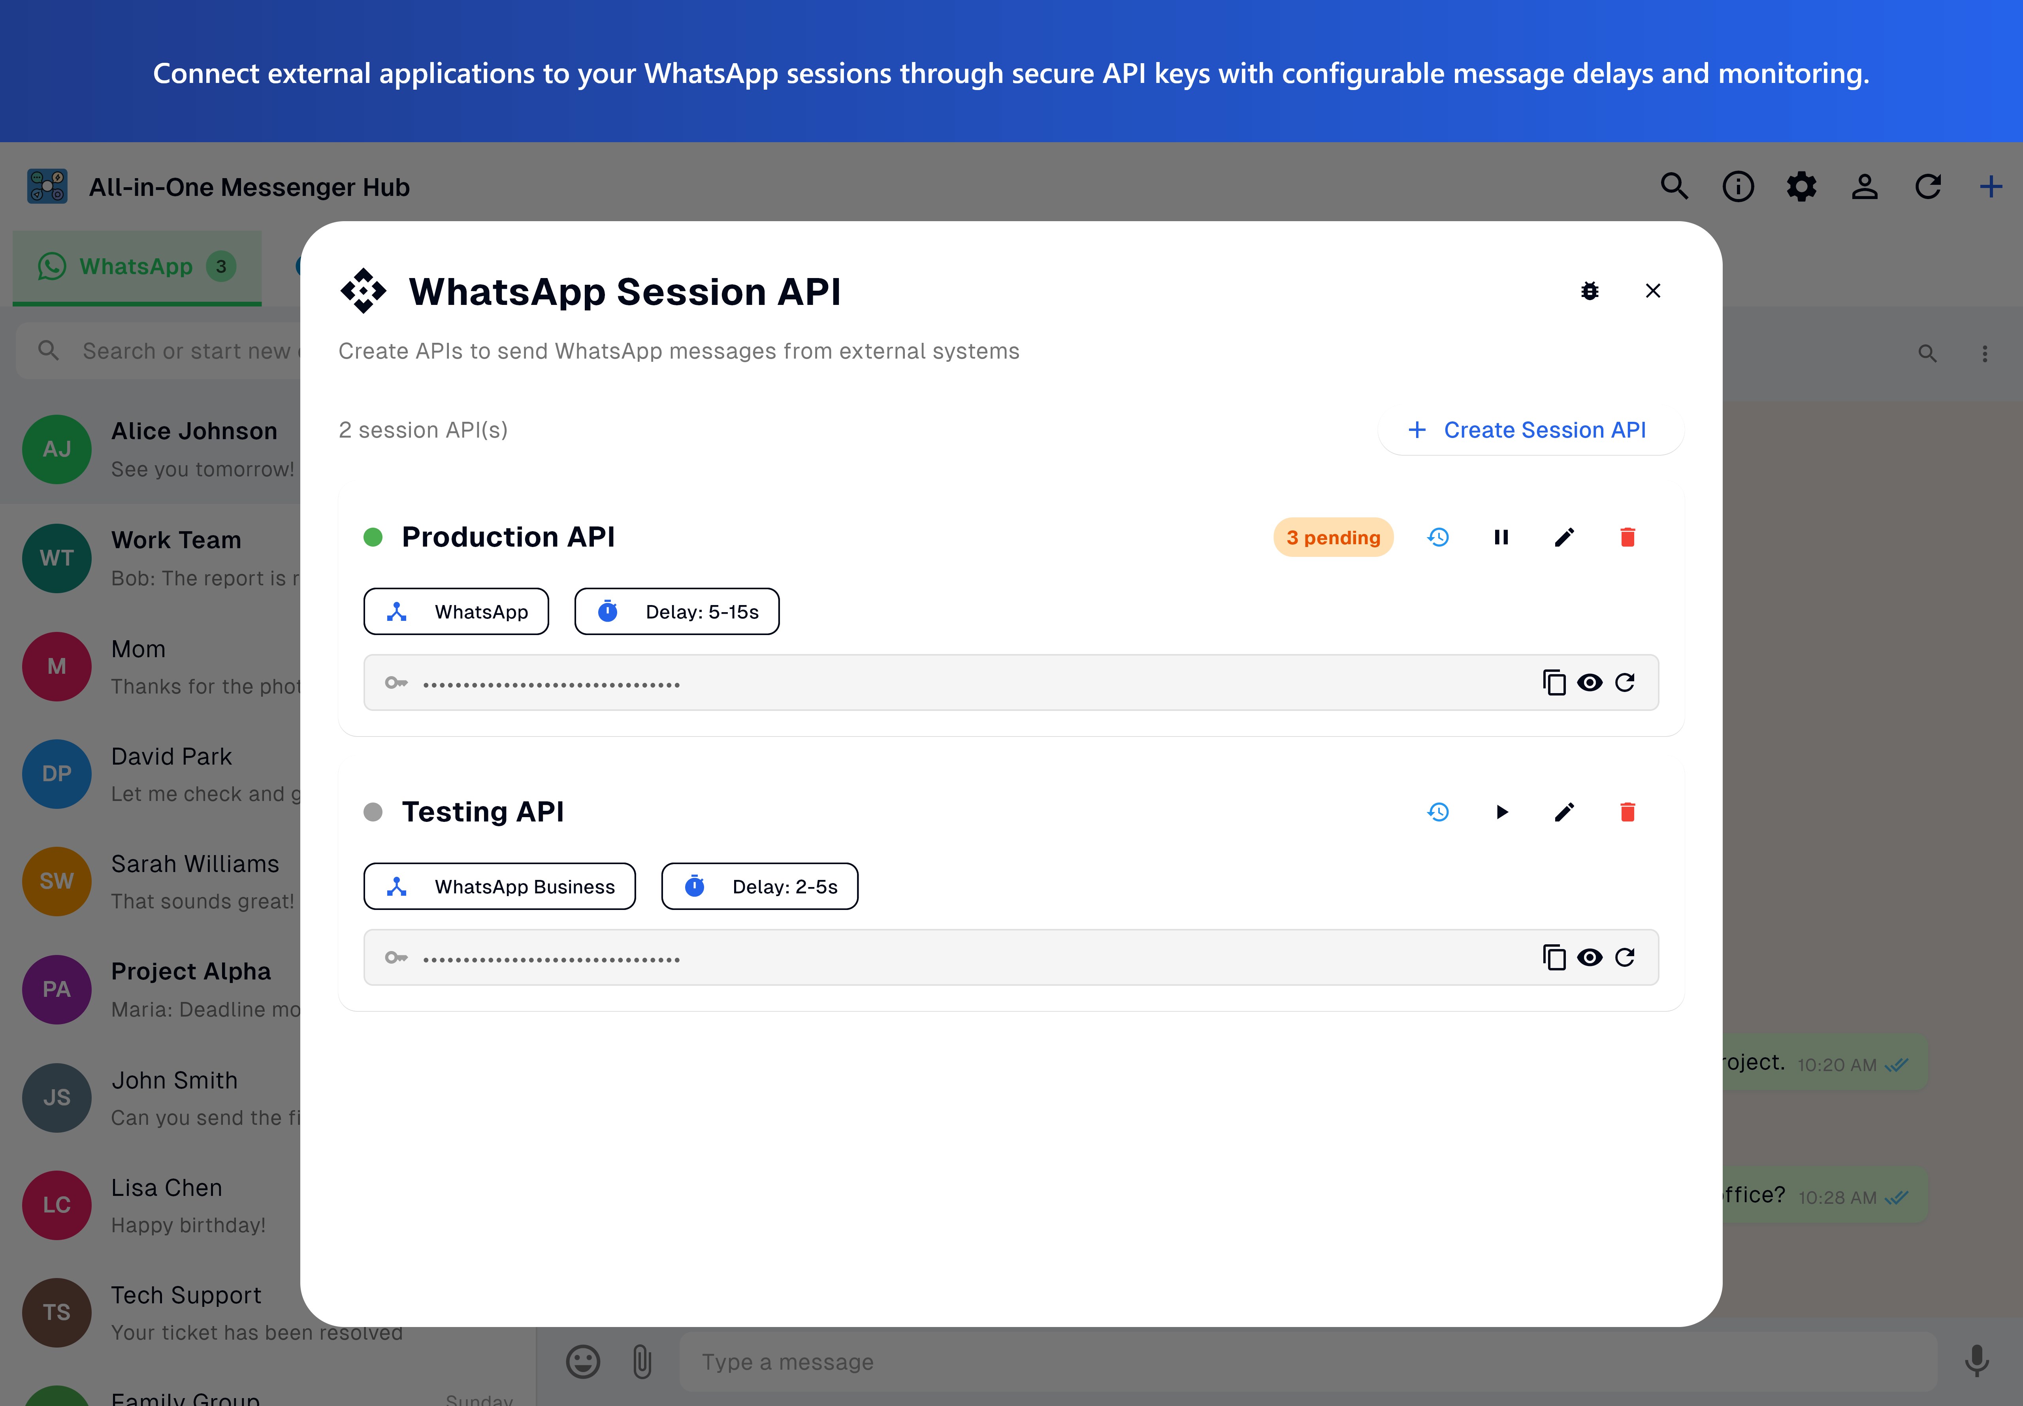Reveal the Production API key

coord(1590,683)
